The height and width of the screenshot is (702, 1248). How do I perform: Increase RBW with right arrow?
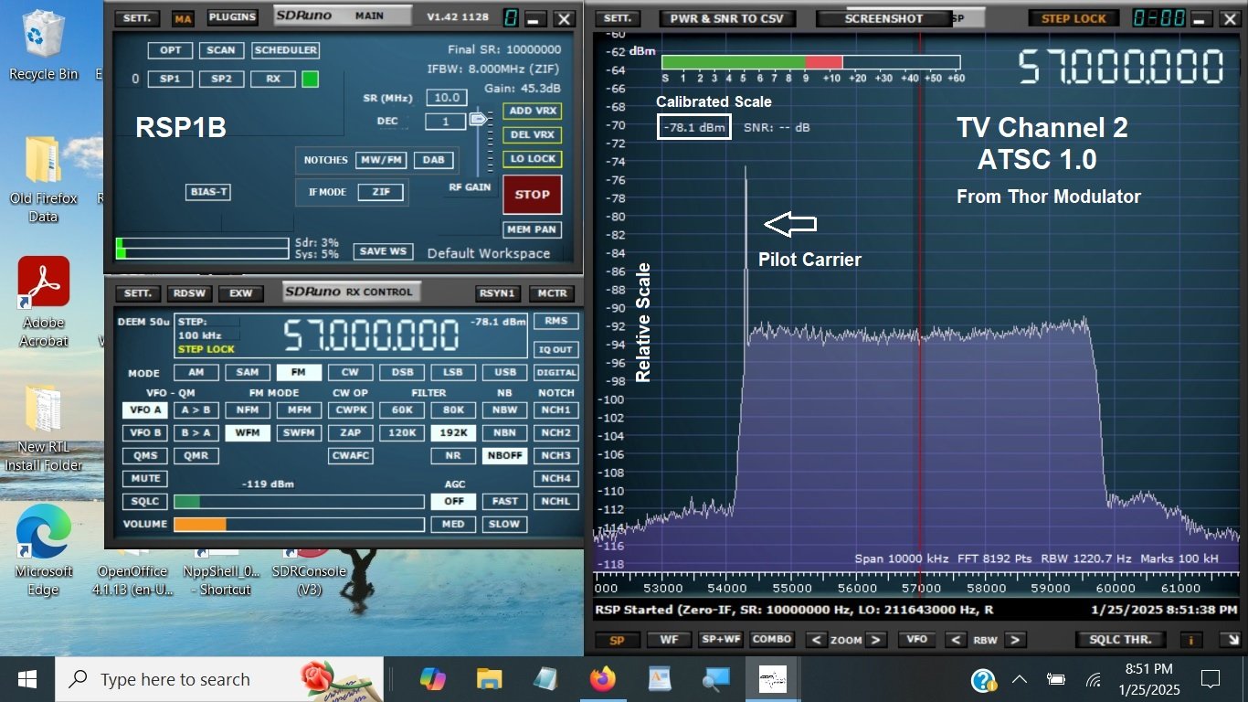(x=1014, y=640)
